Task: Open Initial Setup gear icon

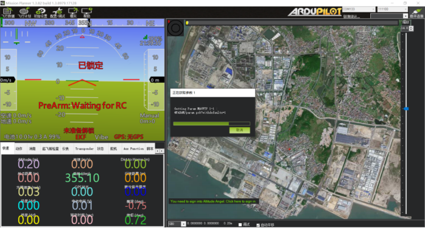Action: pyautogui.click(x=40, y=12)
